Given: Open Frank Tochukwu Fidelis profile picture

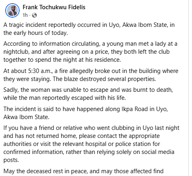Looking at the screenshot, I should (12, 10).
